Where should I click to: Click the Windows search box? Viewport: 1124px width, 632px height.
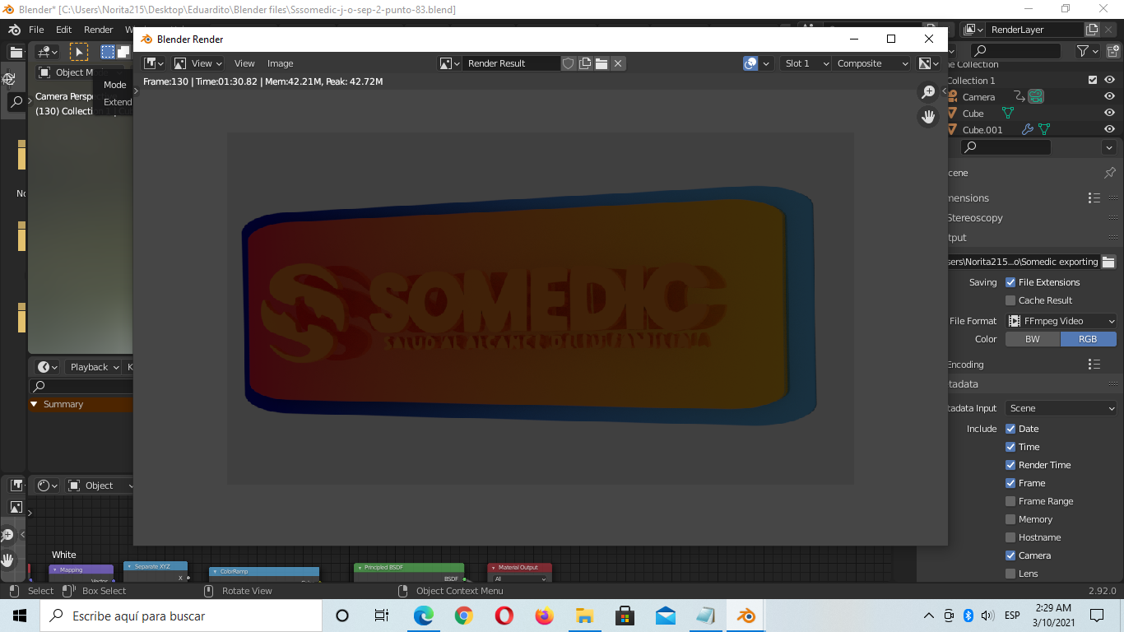pos(180,616)
